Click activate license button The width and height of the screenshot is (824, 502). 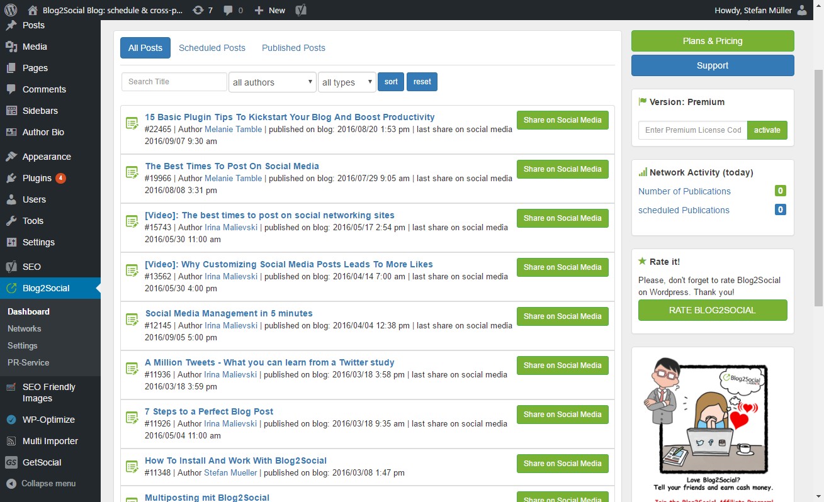point(767,130)
